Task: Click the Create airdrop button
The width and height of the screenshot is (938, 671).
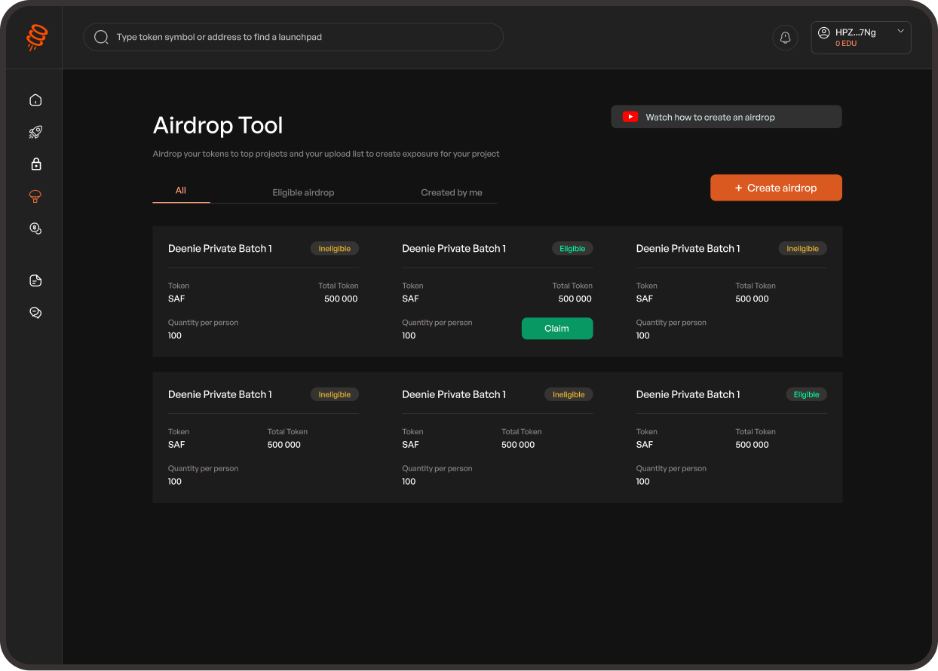Action: point(776,187)
